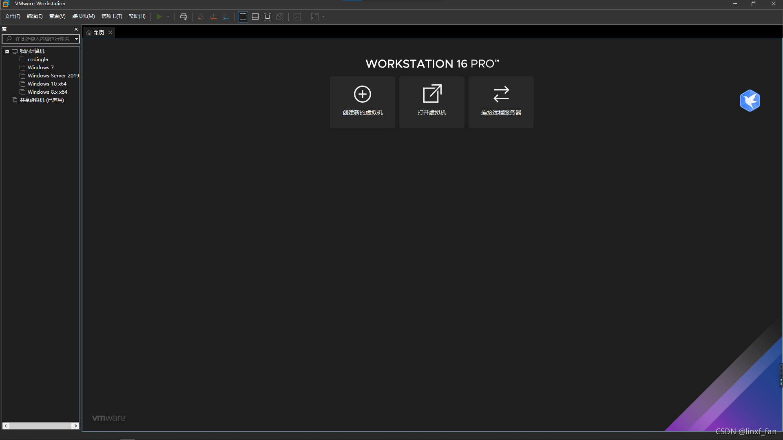This screenshot has width=783, height=440.
Task: Open library search filter dropdown arrow
Action: tap(76, 39)
